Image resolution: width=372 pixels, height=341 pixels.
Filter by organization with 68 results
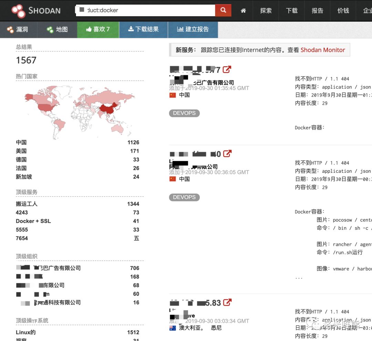40,285
